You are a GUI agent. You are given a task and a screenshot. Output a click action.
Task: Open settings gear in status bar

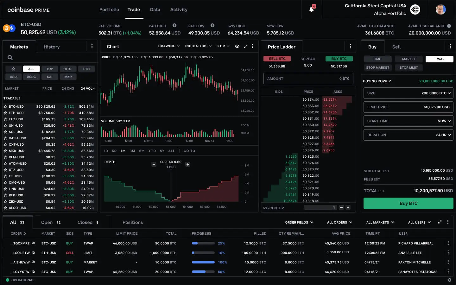tap(449, 280)
